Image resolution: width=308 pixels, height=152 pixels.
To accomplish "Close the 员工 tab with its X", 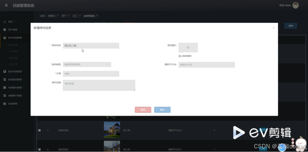I will 80,15.
